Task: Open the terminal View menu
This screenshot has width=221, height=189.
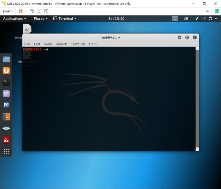Action: 48,44
